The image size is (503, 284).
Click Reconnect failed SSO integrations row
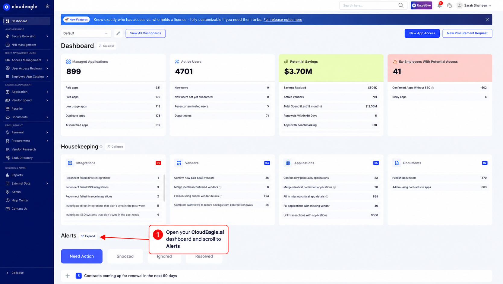112,187
